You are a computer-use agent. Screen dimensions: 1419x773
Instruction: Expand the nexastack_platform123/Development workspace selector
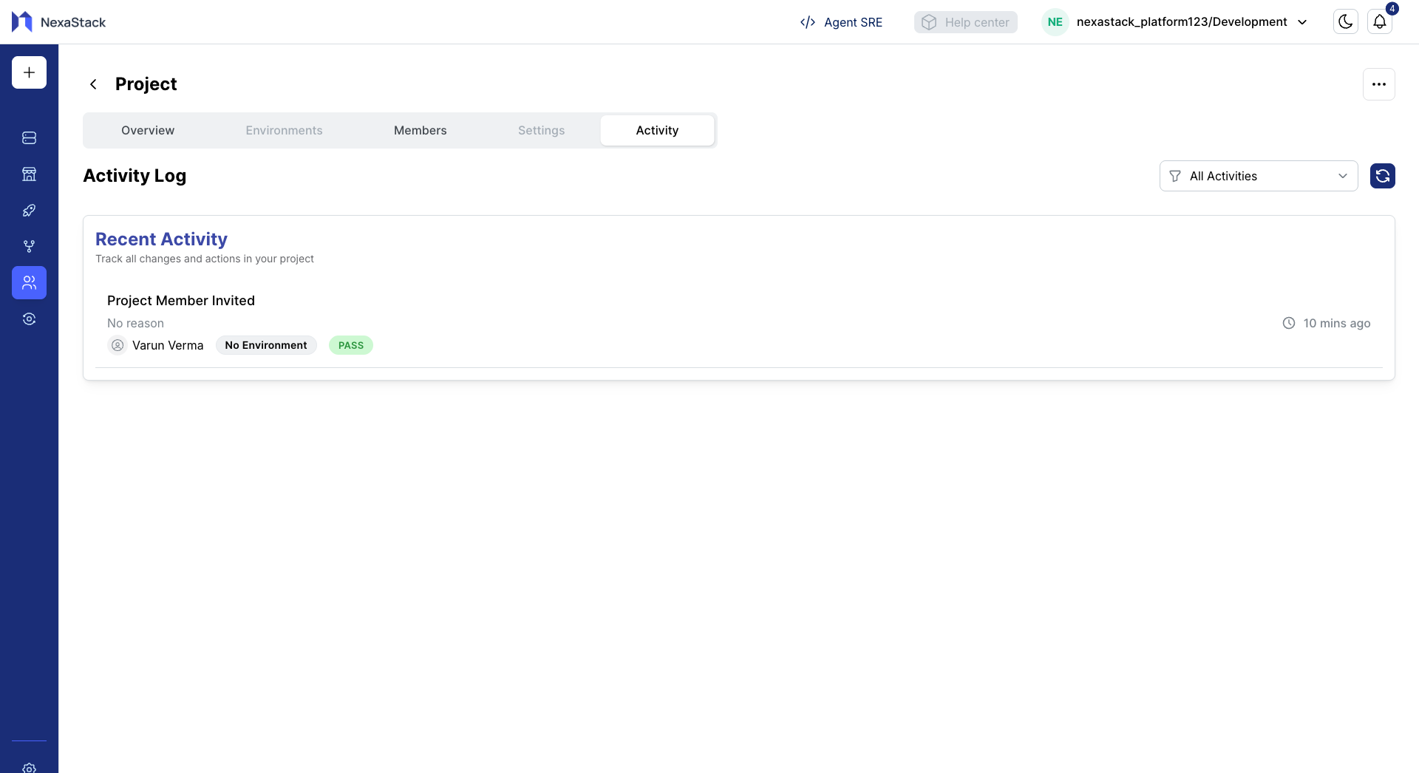point(1181,22)
